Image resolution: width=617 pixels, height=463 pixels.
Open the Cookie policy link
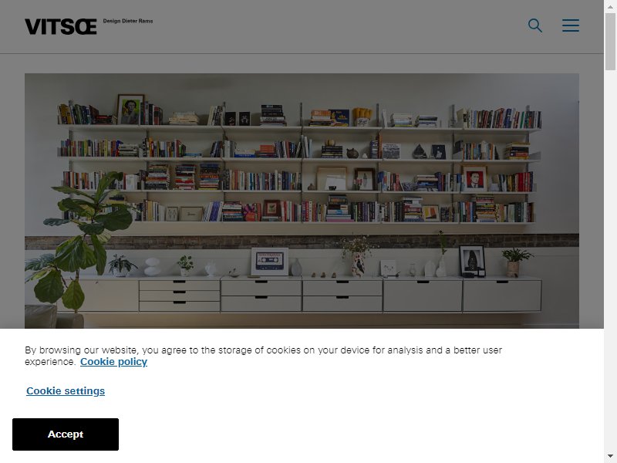(113, 361)
